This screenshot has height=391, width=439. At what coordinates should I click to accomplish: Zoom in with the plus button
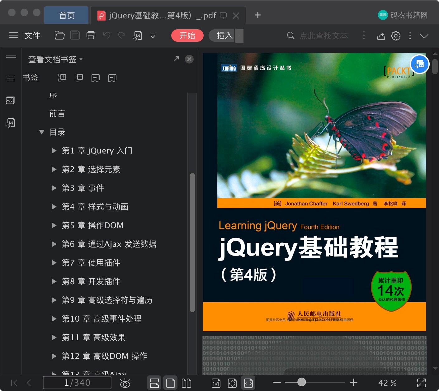(x=354, y=382)
